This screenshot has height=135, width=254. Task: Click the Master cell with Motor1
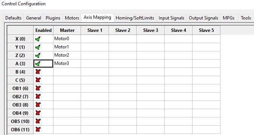click(67, 47)
